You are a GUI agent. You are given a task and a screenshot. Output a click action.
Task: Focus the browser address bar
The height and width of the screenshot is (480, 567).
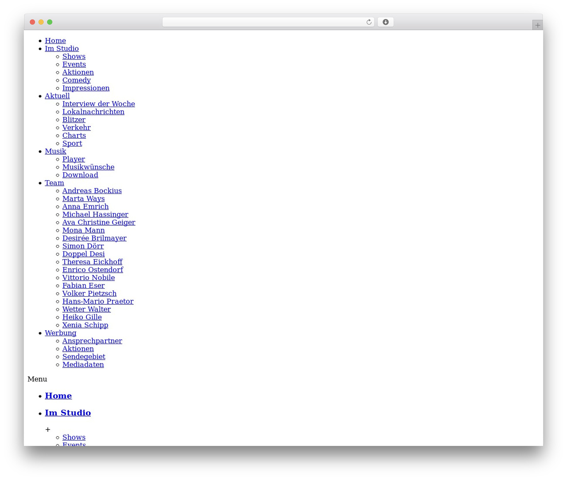pos(268,22)
